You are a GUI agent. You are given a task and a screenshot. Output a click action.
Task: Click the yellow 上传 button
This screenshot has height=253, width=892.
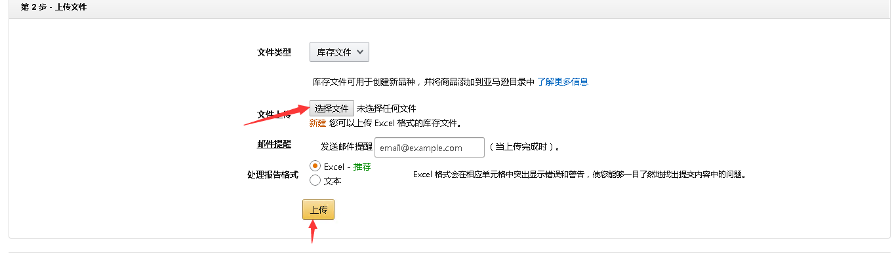pos(319,210)
